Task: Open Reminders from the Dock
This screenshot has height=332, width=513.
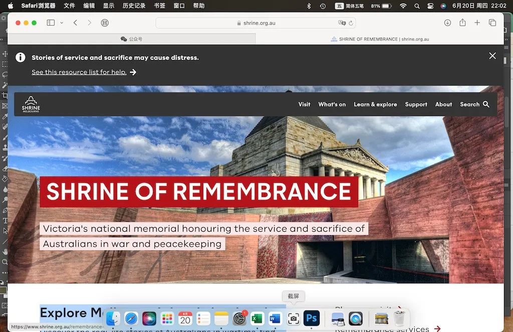Action: pos(203,318)
